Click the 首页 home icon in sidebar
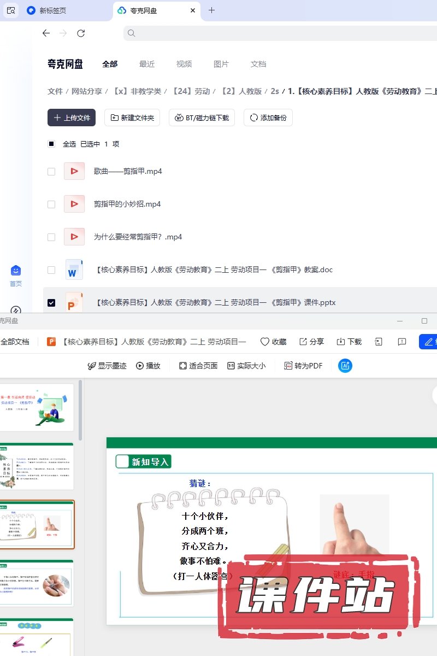Screen dimensions: 437x656 (x=16, y=271)
